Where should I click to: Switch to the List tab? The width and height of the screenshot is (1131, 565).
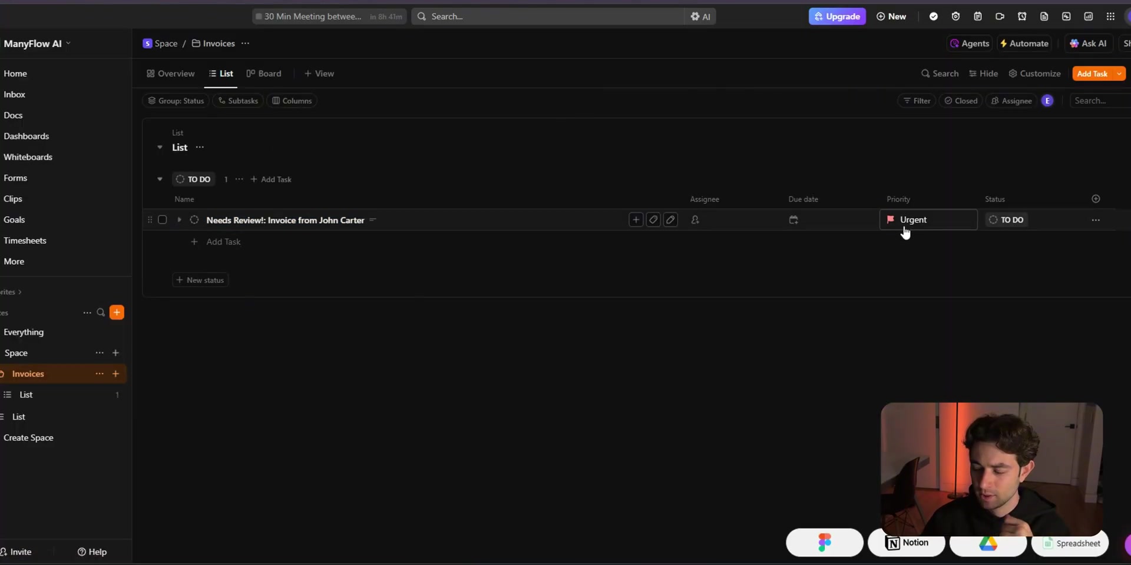pyautogui.click(x=221, y=74)
